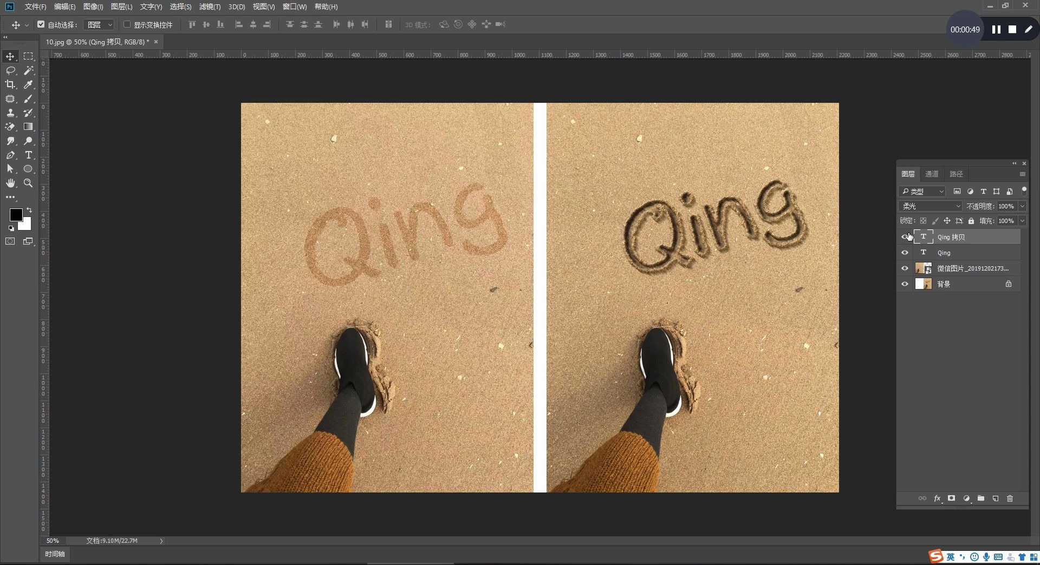Create new adjustment layer icon
The image size is (1040, 565).
click(966, 498)
